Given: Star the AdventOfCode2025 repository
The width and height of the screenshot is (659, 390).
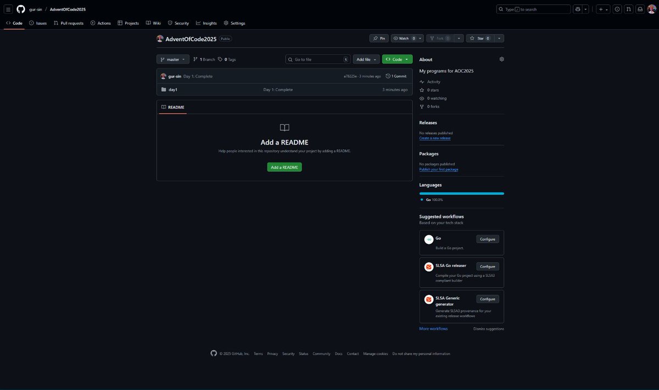Looking at the screenshot, I should point(480,38).
